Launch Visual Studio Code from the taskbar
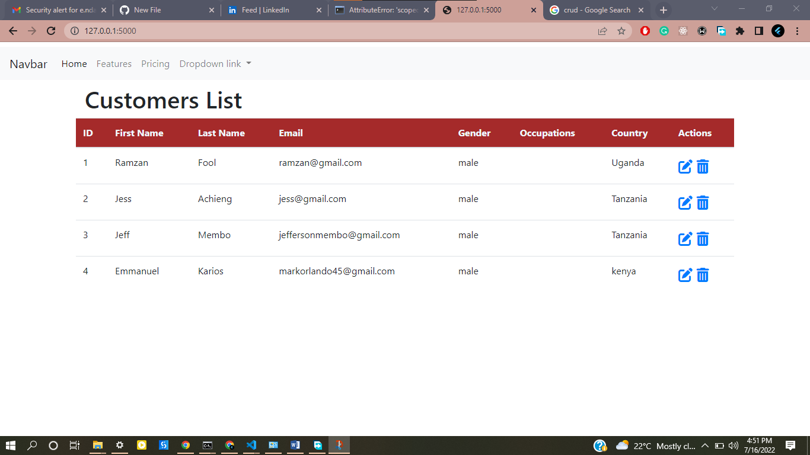The height and width of the screenshot is (455, 810). coord(251,445)
